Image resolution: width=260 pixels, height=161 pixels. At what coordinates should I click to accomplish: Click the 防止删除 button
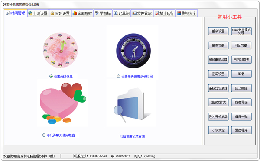pos(241,88)
